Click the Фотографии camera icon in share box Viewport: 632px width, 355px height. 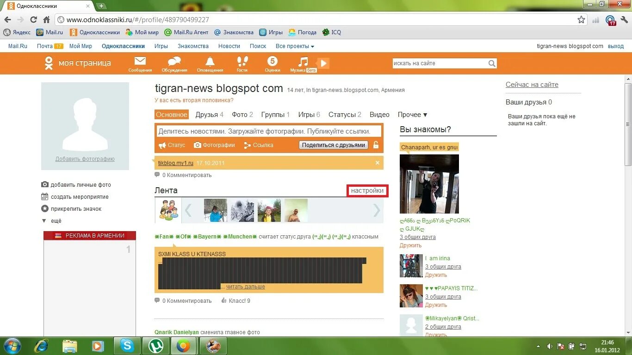pyautogui.click(x=197, y=145)
